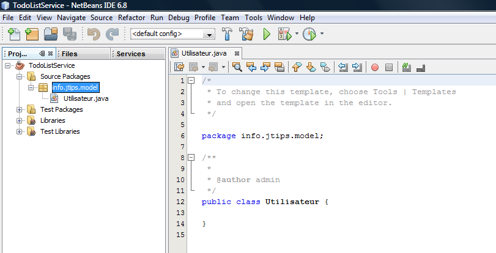496x253 pixels.
Task: Open the Navigate menu
Action: 71,18
